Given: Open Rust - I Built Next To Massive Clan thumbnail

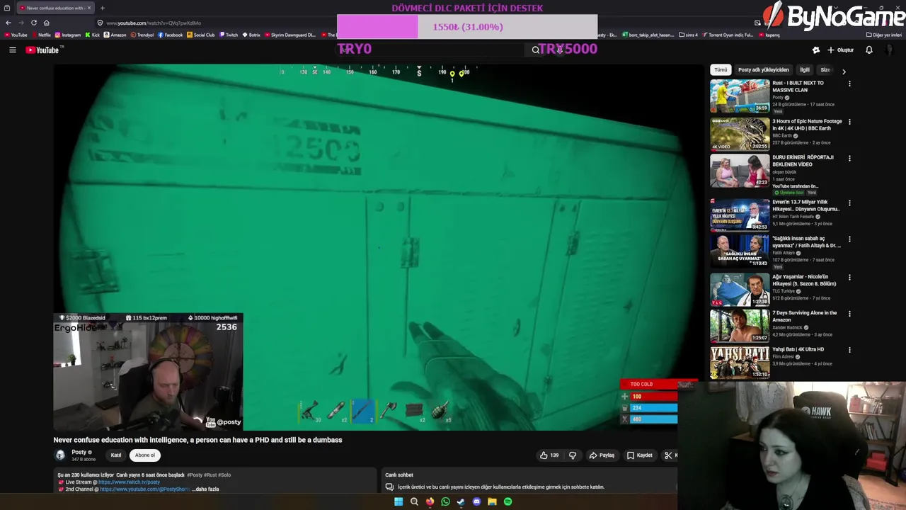Looking at the screenshot, I should coord(740,96).
